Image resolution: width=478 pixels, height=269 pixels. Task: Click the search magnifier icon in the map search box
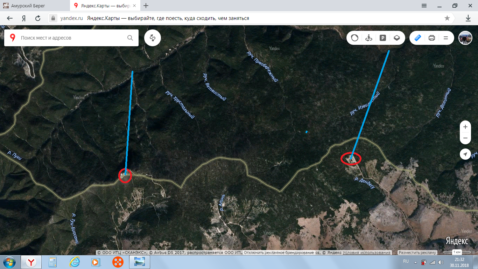[x=130, y=38]
